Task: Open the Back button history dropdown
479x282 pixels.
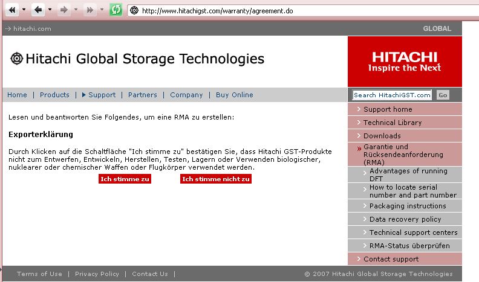Action: 50,10
